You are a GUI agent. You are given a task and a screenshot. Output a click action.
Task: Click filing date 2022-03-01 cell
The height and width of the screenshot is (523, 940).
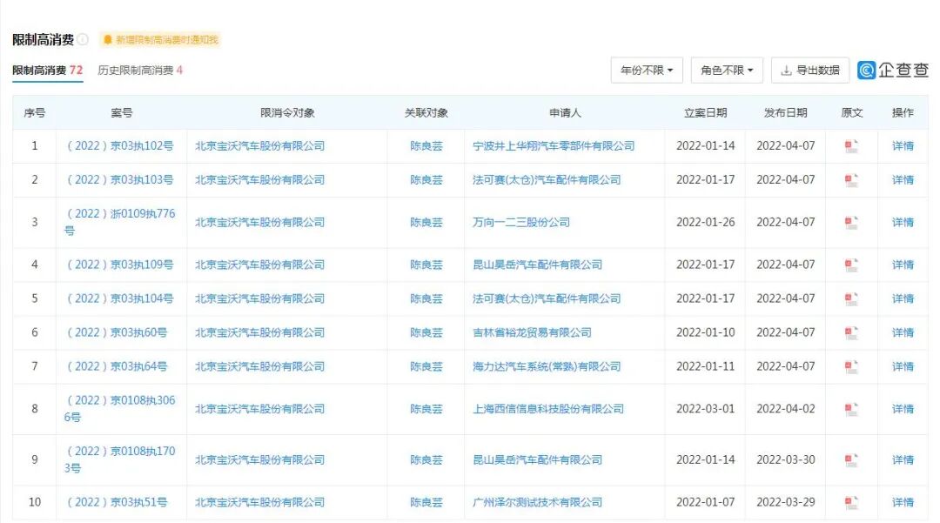coord(705,409)
